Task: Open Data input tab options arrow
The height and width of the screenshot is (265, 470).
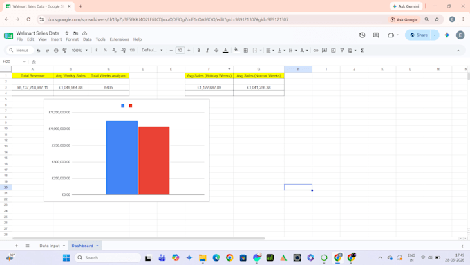Action: point(64,246)
